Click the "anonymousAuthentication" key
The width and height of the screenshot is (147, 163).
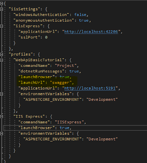point(44,20)
